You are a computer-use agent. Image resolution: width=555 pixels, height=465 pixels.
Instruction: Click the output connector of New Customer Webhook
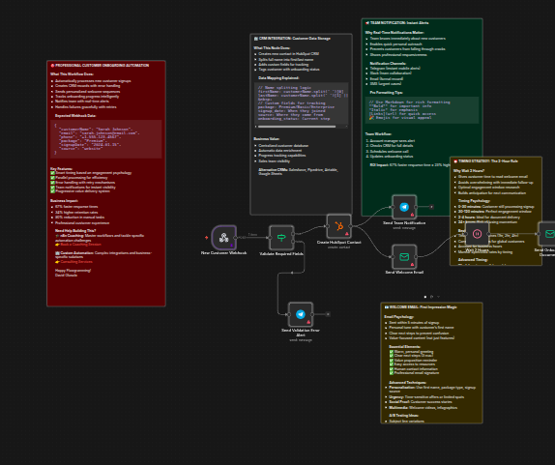click(x=236, y=238)
